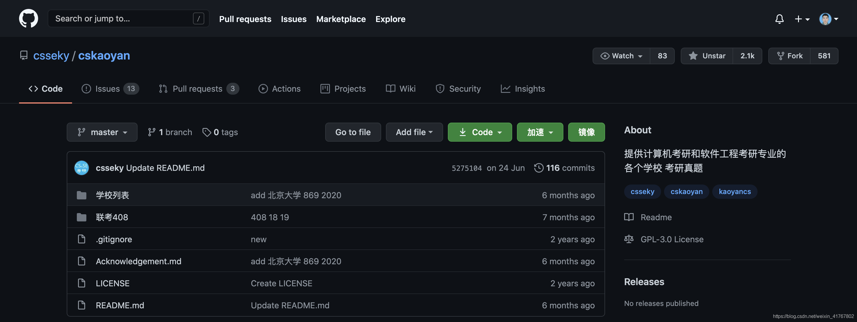Unstar the repository
857x322 pixels.
click(707, 56)
